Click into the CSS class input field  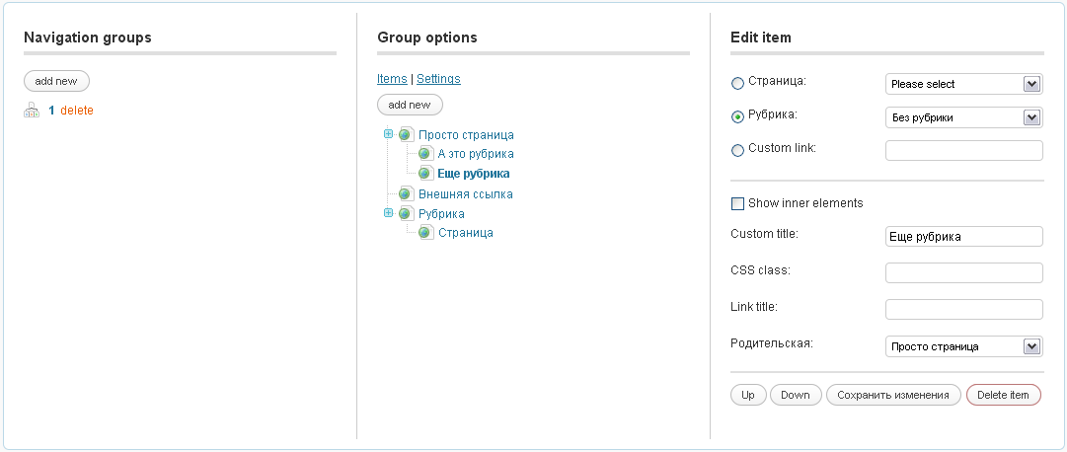click(x=963, y=273)
